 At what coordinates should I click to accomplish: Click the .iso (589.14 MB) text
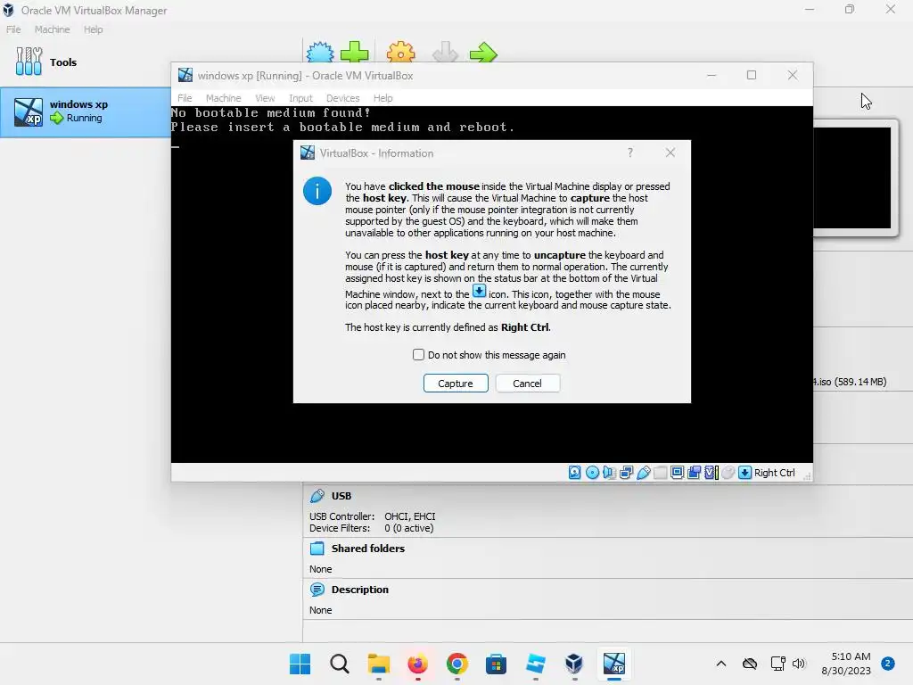pyautogui.click(x=850, y=382)
